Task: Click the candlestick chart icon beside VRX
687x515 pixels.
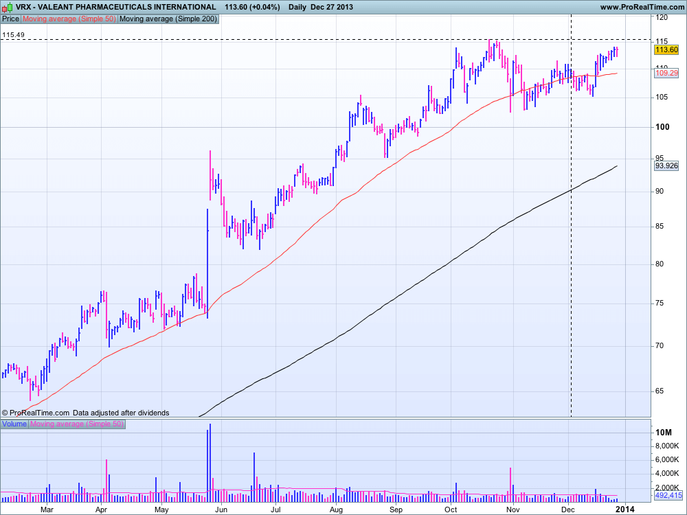Action: click(x=8, y=7)
